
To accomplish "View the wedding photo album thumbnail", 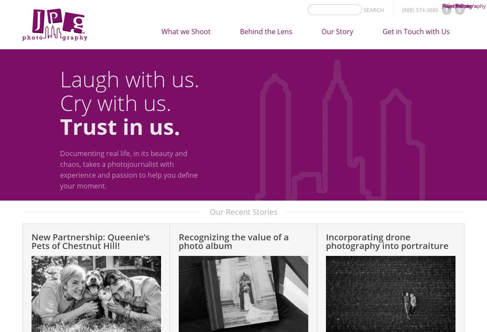I will [244, 294].
